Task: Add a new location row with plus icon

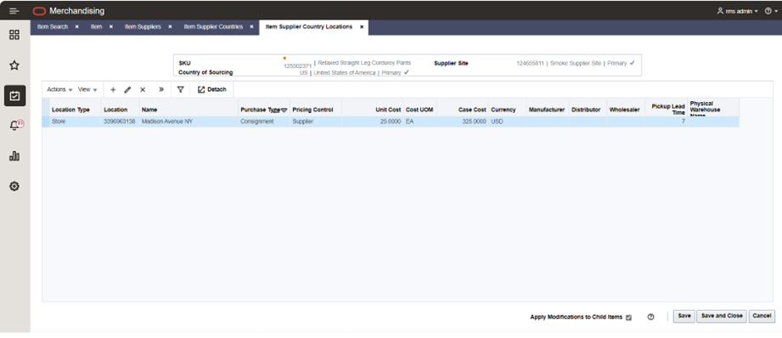Action: click(x=113, y=90)
